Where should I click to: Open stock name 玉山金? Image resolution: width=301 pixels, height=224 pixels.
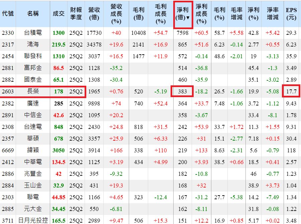click(33, 185)
